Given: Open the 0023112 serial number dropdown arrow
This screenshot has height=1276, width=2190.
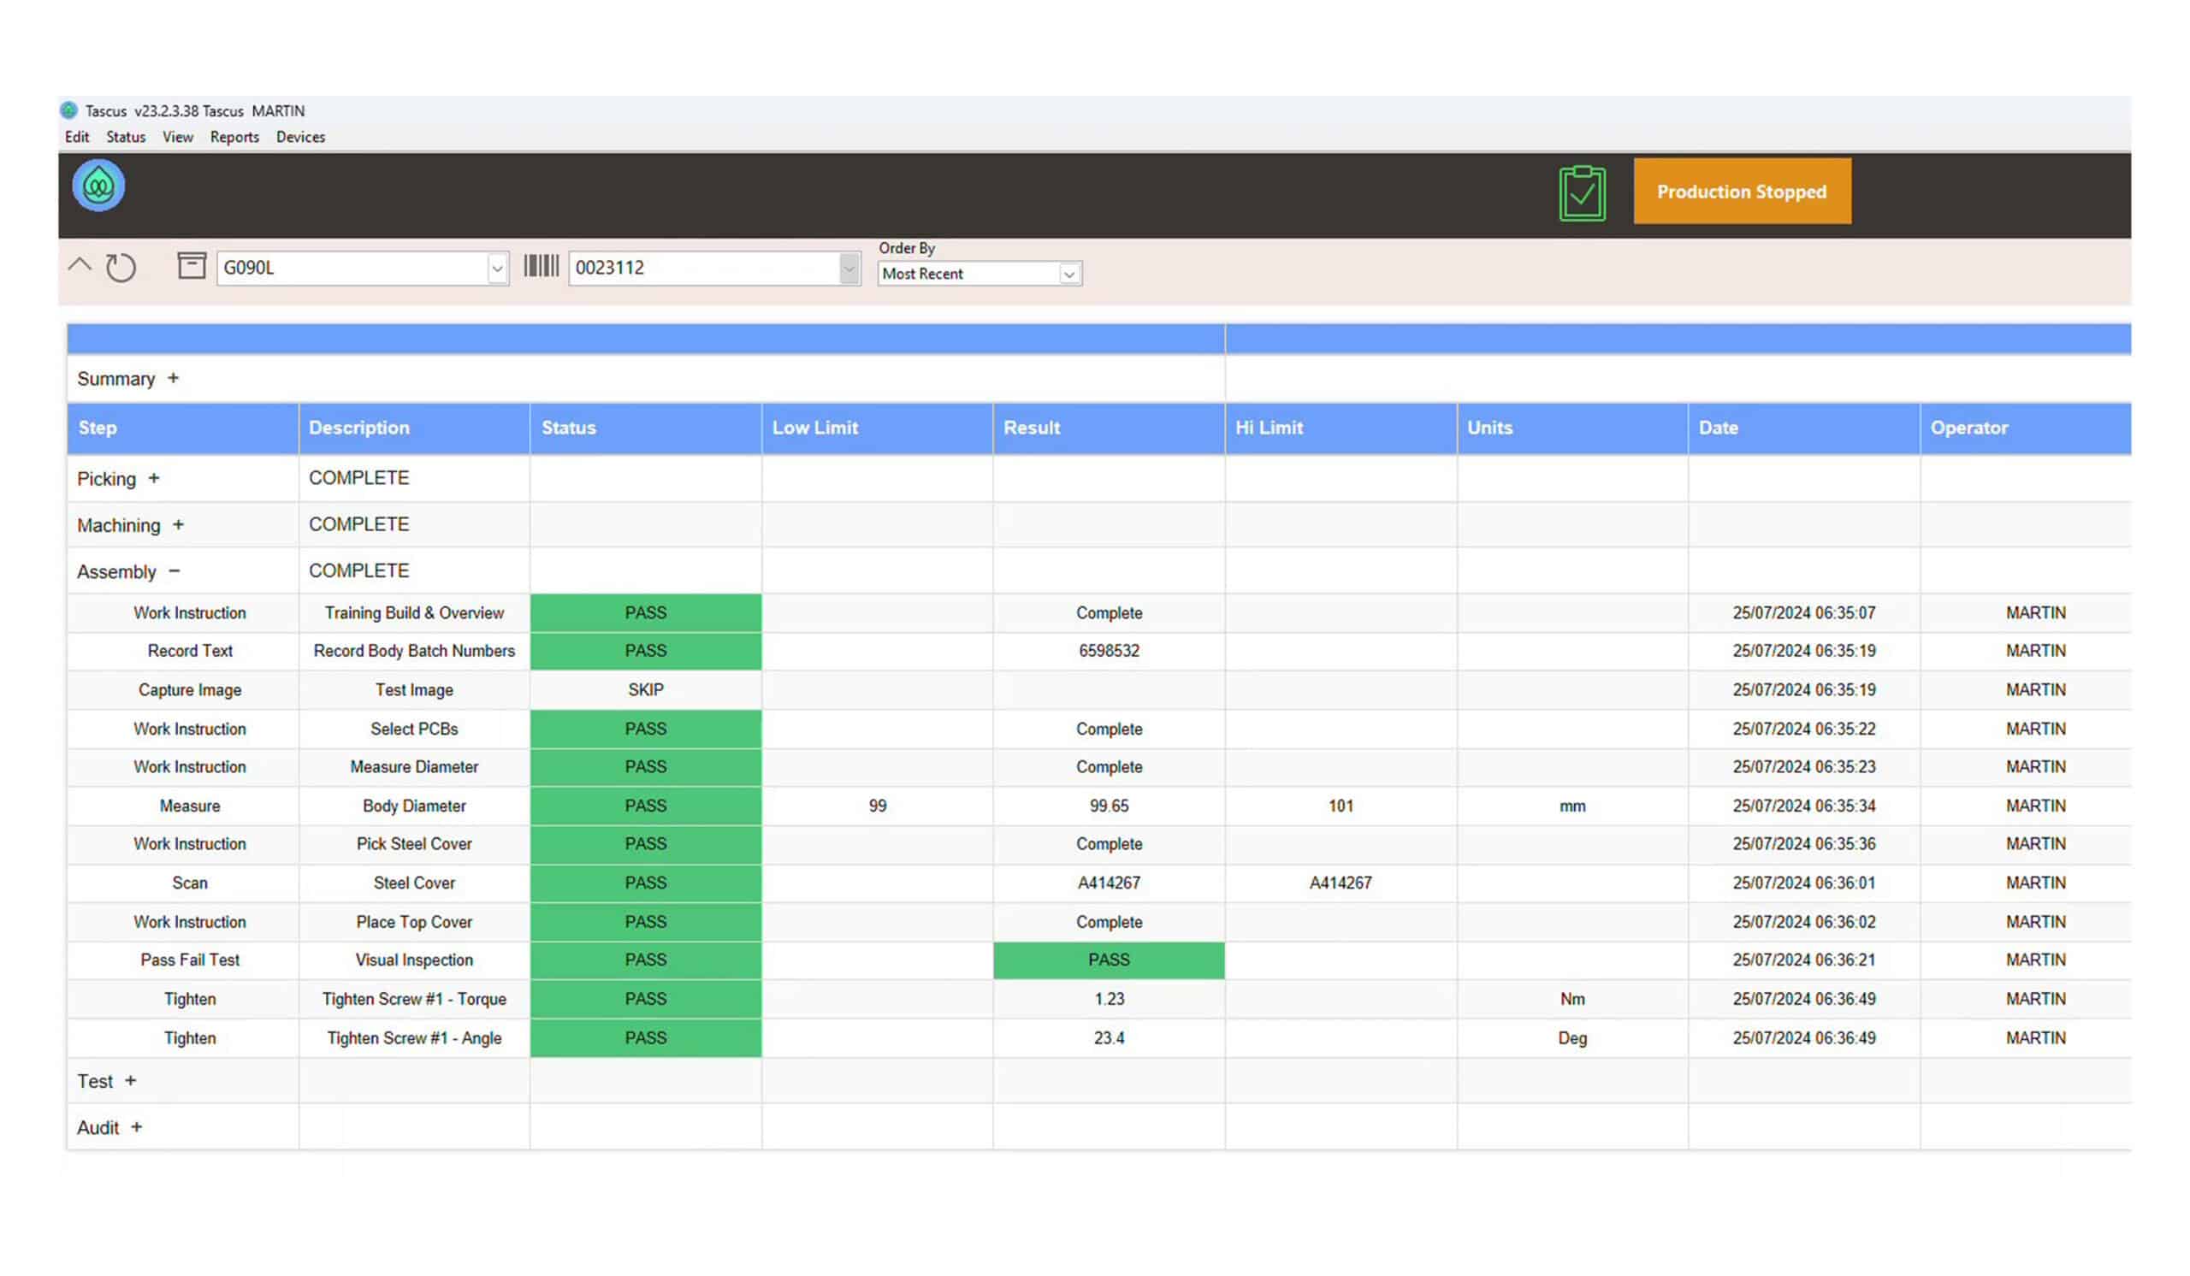Looking at the screenshot, I should click(x=849, y=269).
